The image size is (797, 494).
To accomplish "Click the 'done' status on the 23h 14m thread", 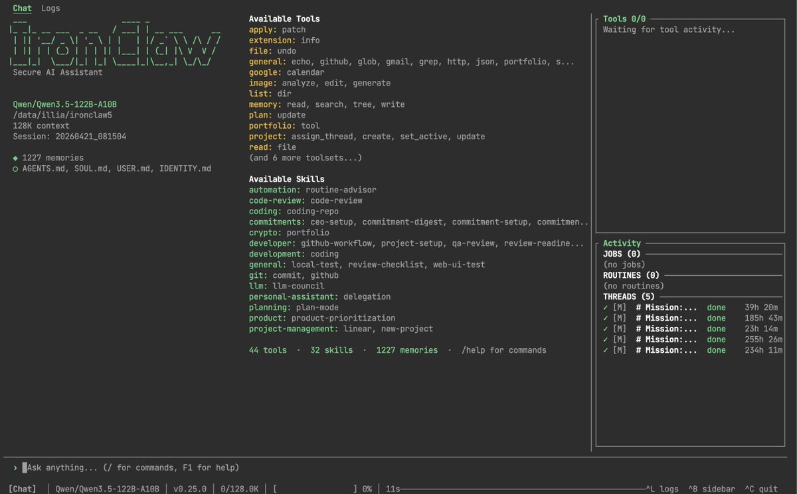I will 717,329.
